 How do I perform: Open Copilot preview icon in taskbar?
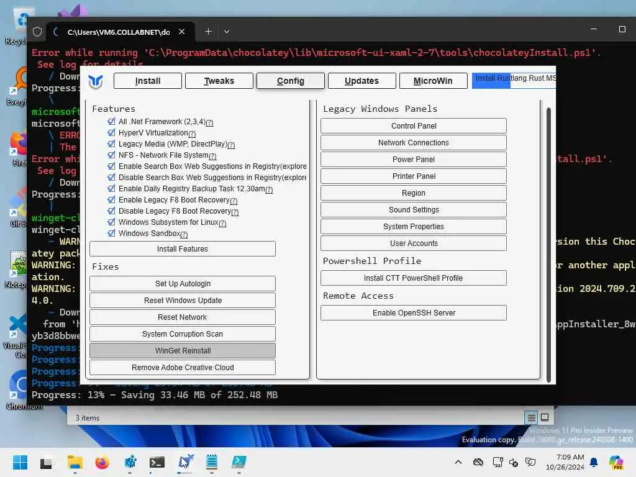pyautogui.click(x=616, y=462)
